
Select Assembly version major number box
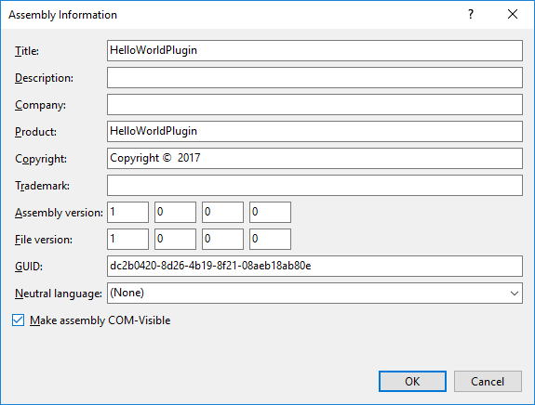(128, 212)
